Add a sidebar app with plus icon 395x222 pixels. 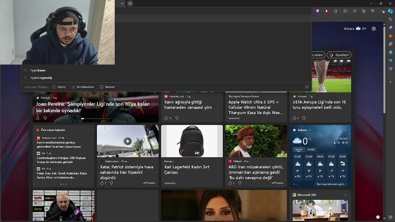[x=390, y=82]
